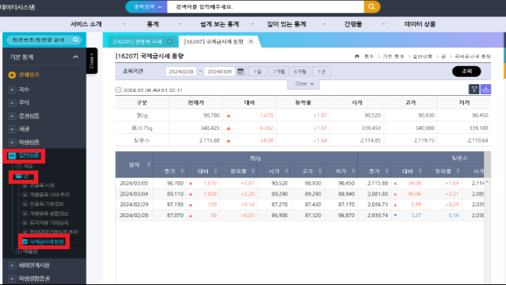Expand the 해외연계시장 tree node

(12, 266)
